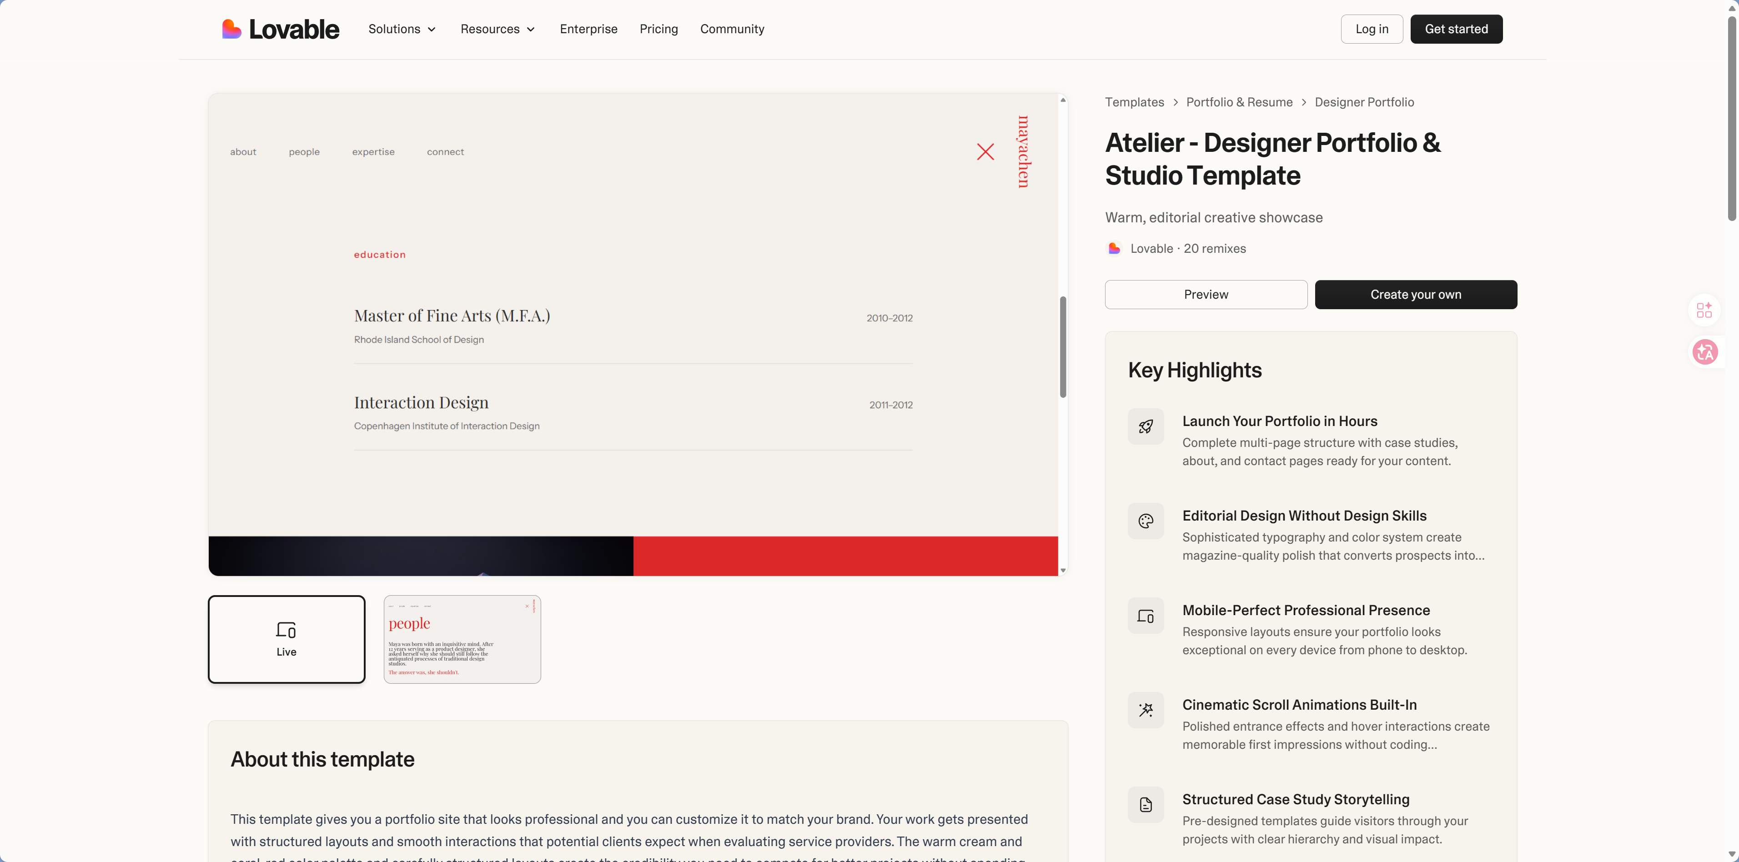Click the magic wand icon beside Cinematic Scroll
1739x862 pixels.
click(x=1146, y=710)
